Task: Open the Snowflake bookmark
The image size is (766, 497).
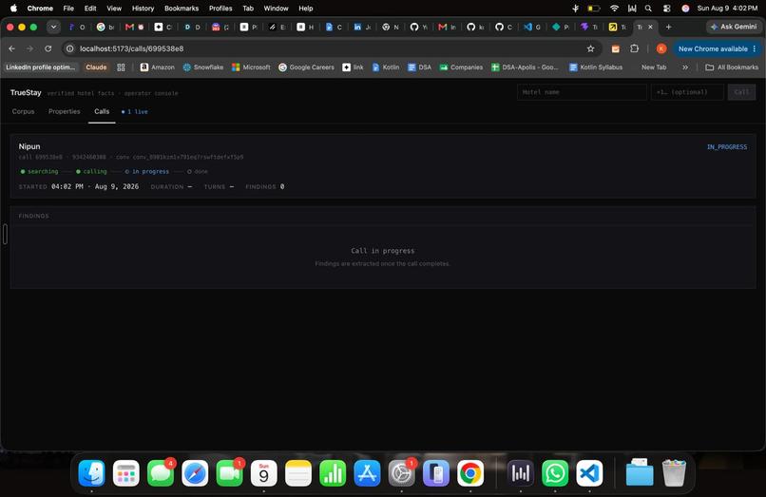Action: [202, 67]
